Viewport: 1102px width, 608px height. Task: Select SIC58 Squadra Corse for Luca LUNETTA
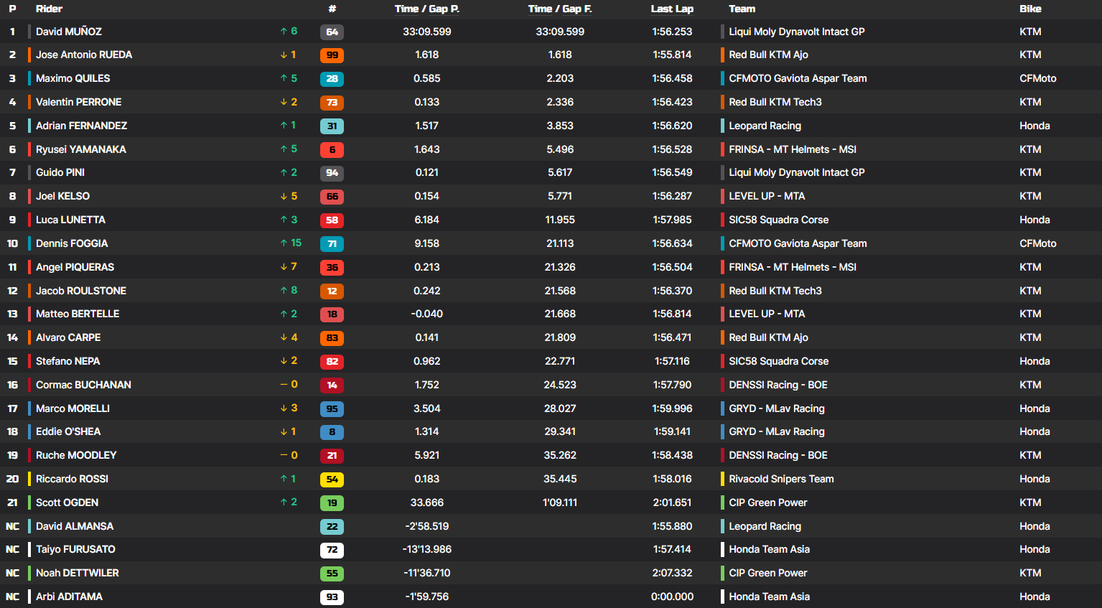click(778, 220)
